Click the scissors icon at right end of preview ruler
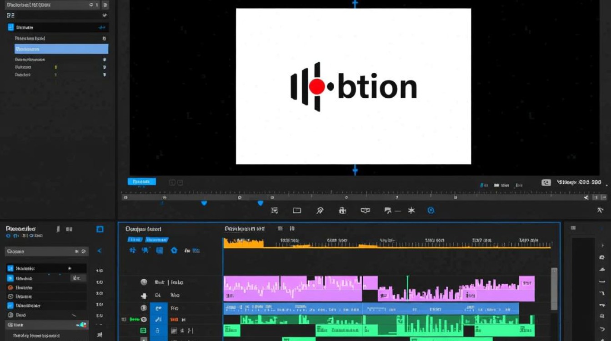This screenshot has height=341, width=611. pos(586,198)
